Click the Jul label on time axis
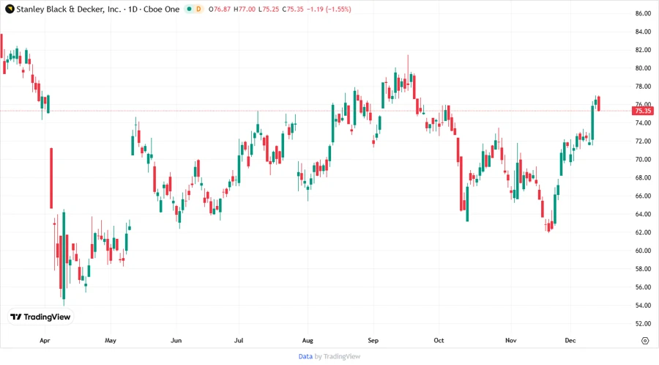 (239, 340)
